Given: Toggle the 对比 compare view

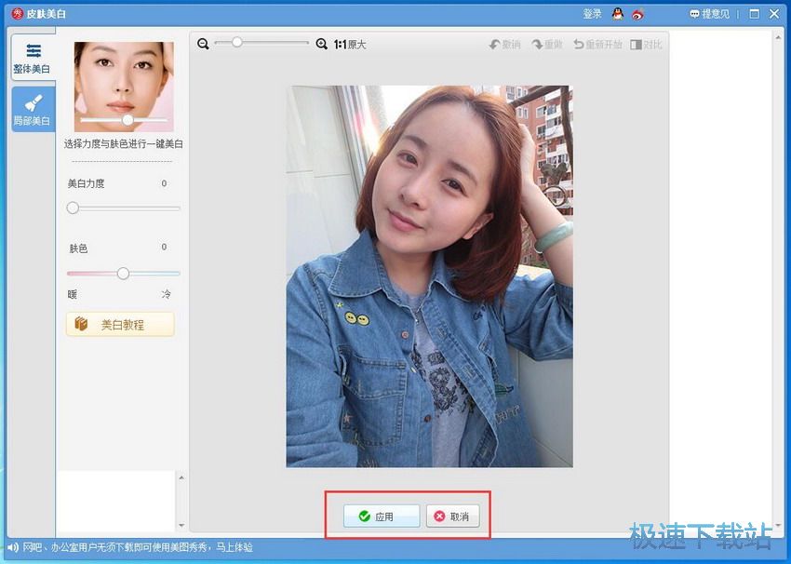Looking at the screenshot, I should click(x=646, y=45).
